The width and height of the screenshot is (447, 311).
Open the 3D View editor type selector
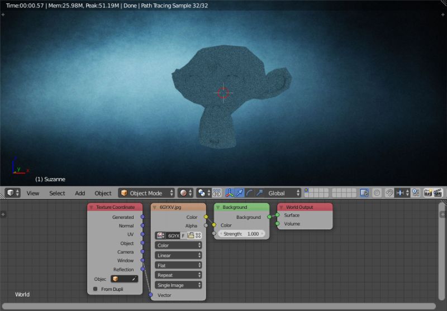12,193
